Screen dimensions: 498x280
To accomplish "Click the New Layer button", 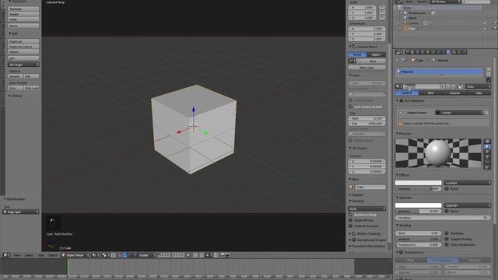I will tap(366, 68).
